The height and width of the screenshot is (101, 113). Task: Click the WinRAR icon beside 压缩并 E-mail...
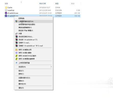[x=16, y=43]
